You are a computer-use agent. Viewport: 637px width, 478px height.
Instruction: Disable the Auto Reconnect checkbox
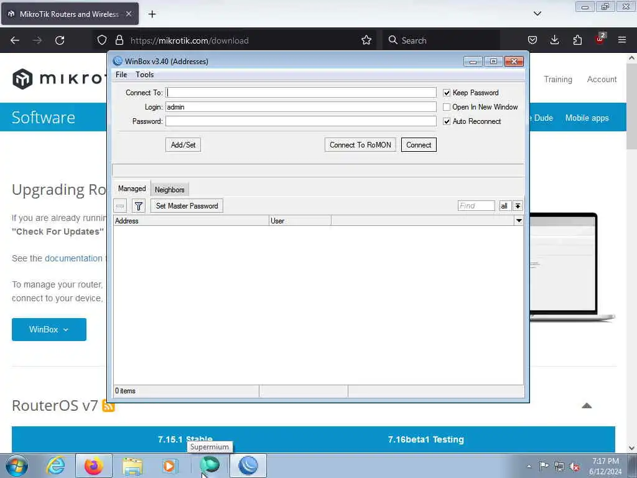pyautogui.click(x=447, y=121)
